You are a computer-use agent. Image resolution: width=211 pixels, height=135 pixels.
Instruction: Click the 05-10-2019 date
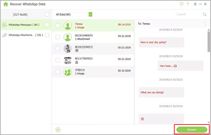124,71
